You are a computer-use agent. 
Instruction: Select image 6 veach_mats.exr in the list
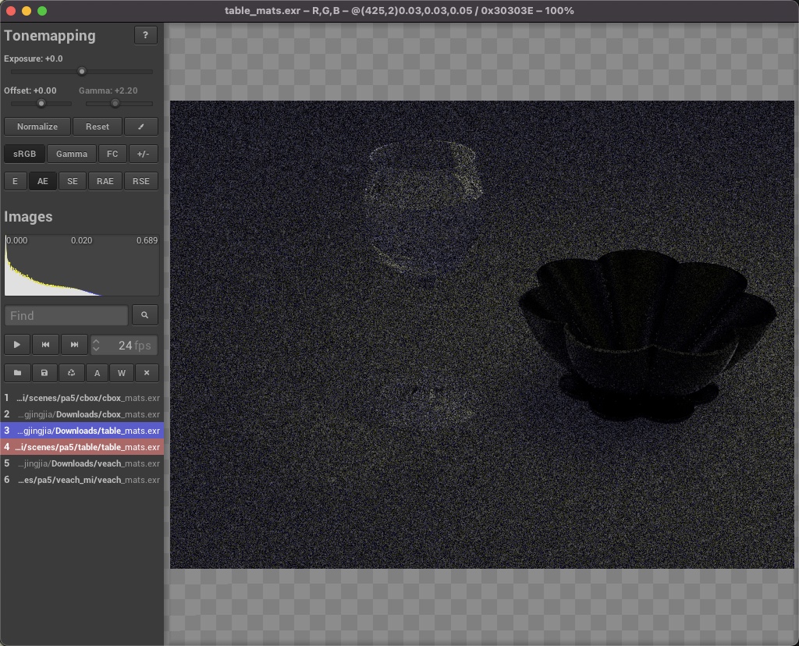82,480
